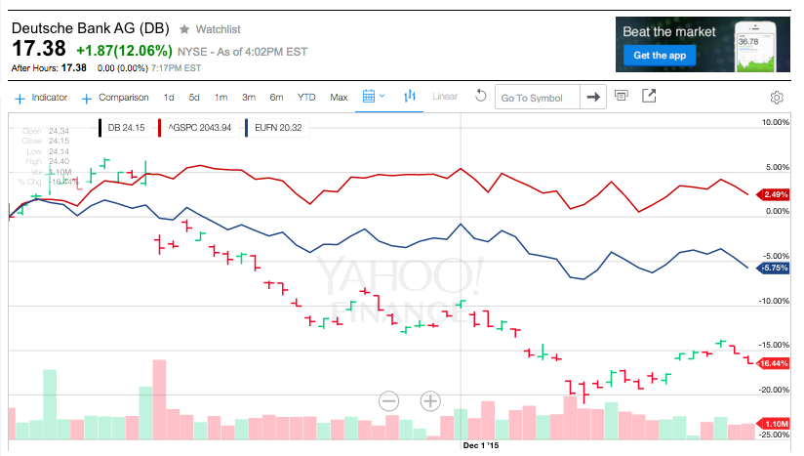Select the 6m time range
Viewport: 804px width, 456px height.
tap(276, 98)
